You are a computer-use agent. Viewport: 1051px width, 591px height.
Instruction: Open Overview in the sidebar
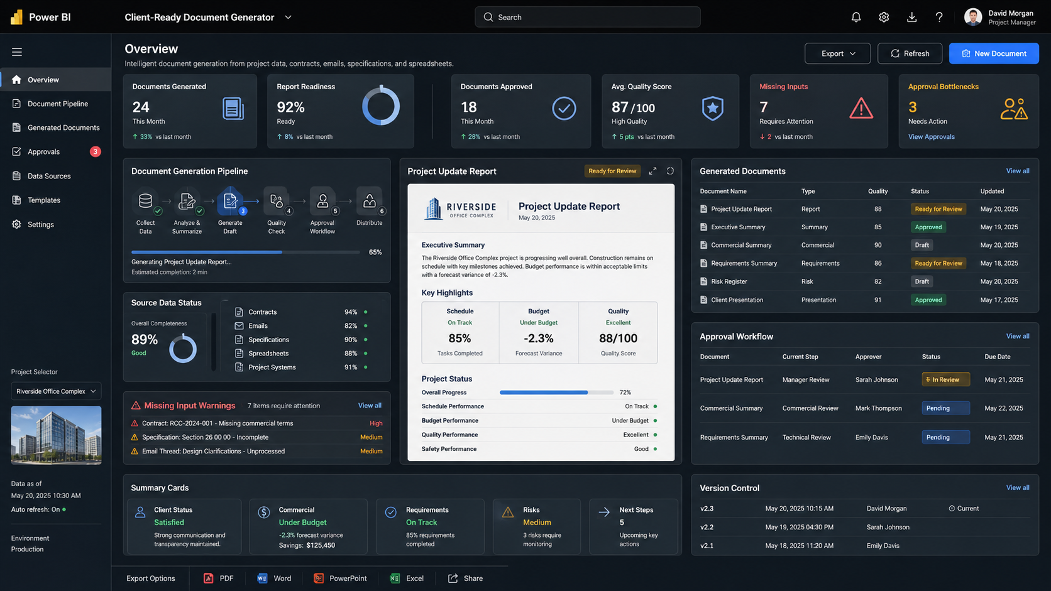(x=55, y=80)
